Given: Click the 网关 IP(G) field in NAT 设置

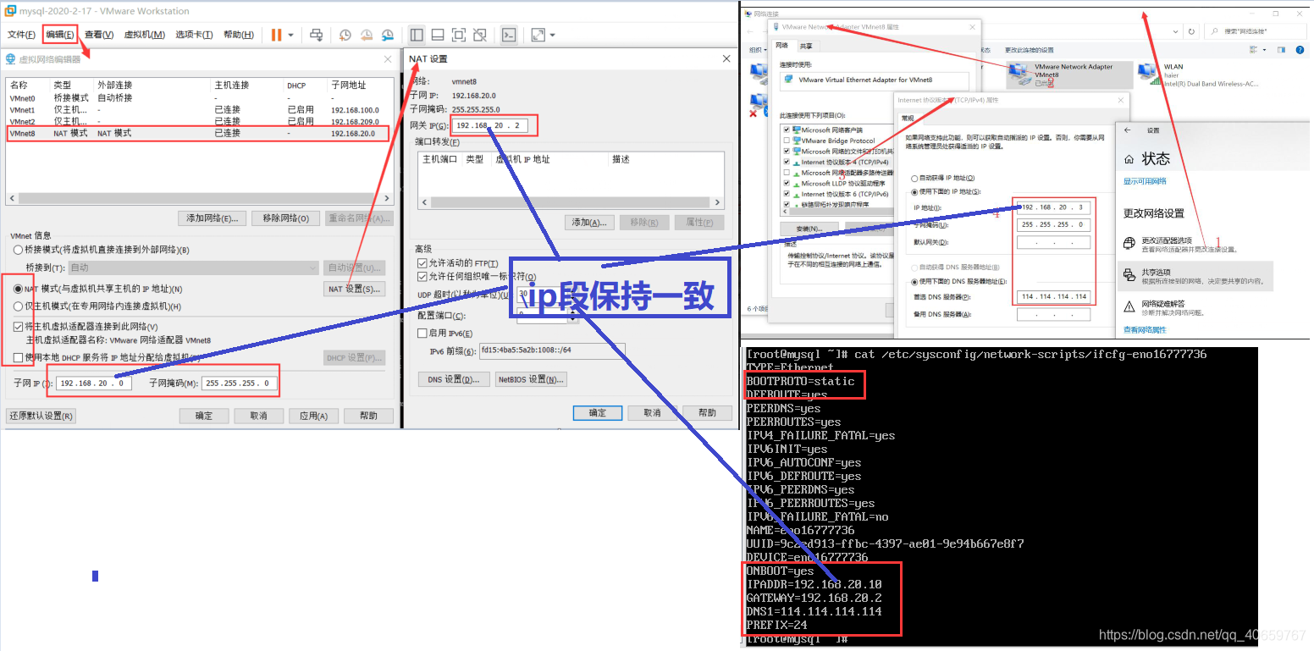Looking at the screenshot, I should point(490,126).
